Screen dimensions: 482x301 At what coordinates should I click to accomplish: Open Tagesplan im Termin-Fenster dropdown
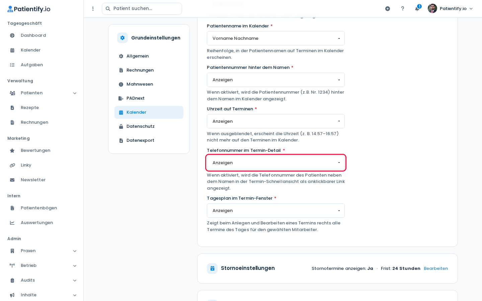(276, 211)
